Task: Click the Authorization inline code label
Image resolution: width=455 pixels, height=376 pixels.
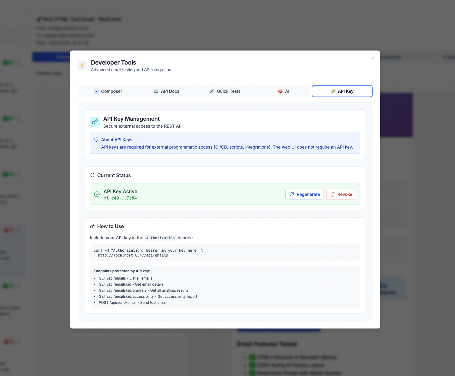Action: click(x=161, y=238)
